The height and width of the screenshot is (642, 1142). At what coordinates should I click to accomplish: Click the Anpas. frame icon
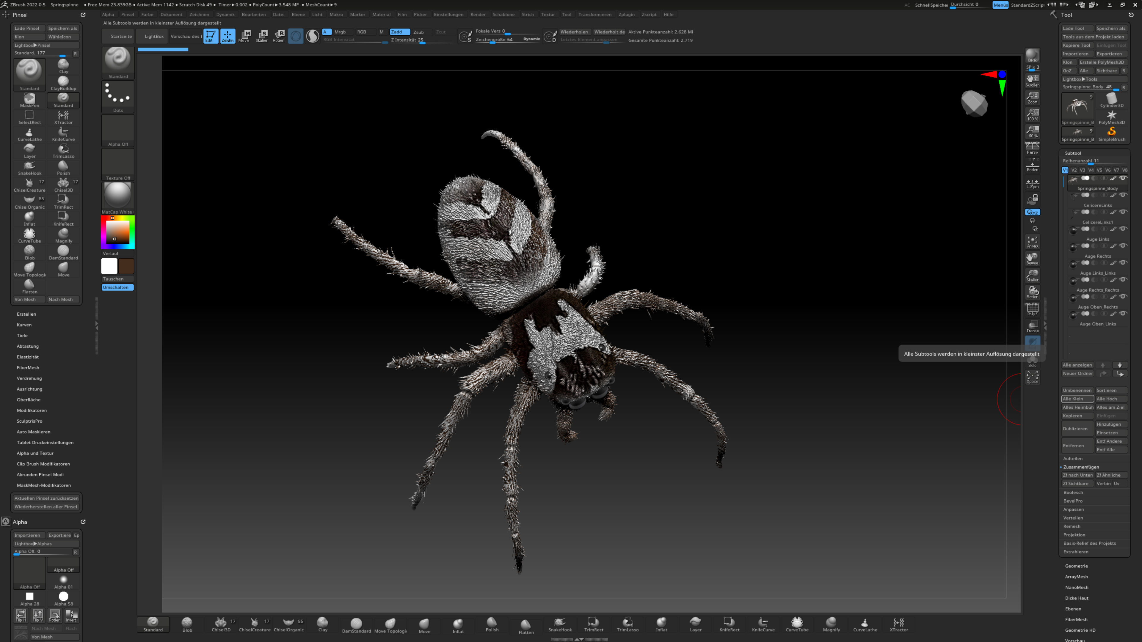click(1032, 242)
